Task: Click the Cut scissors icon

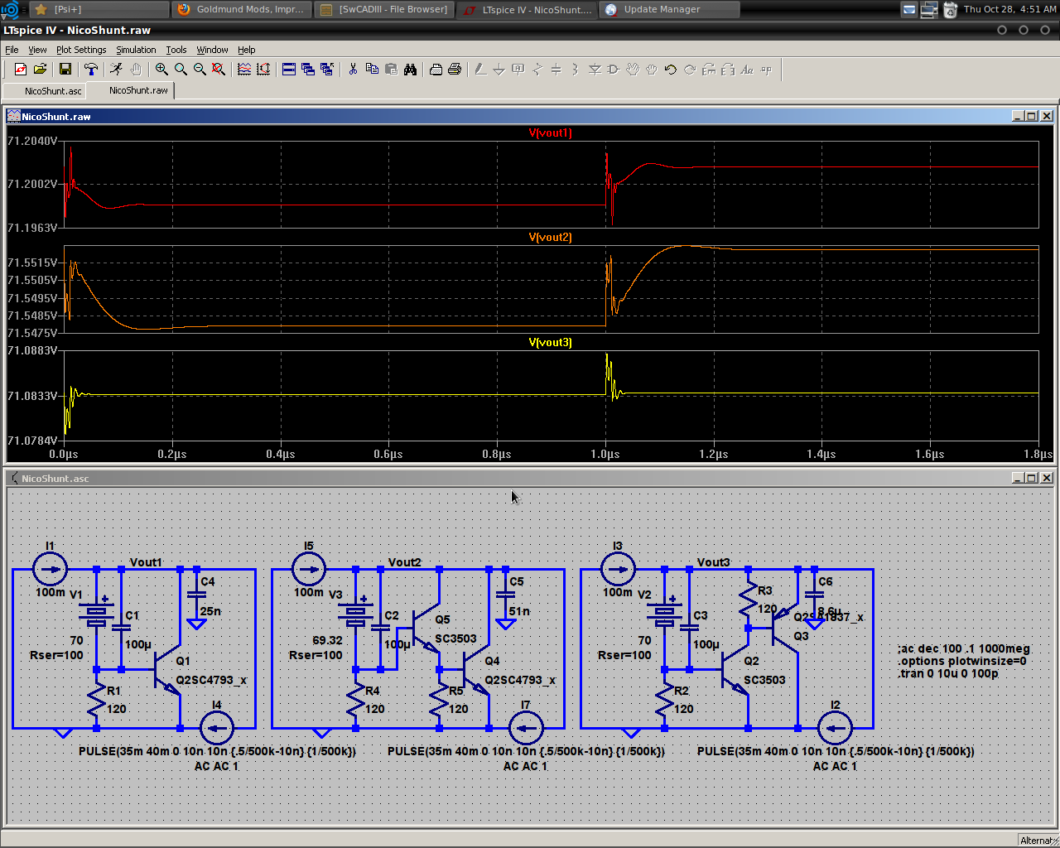Action: 353,70
